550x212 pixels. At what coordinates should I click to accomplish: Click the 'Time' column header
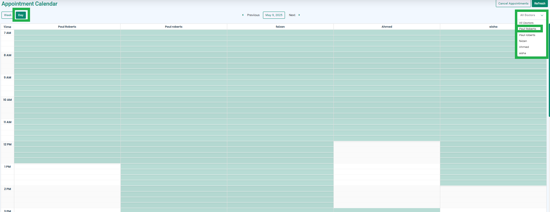point(7,27)
